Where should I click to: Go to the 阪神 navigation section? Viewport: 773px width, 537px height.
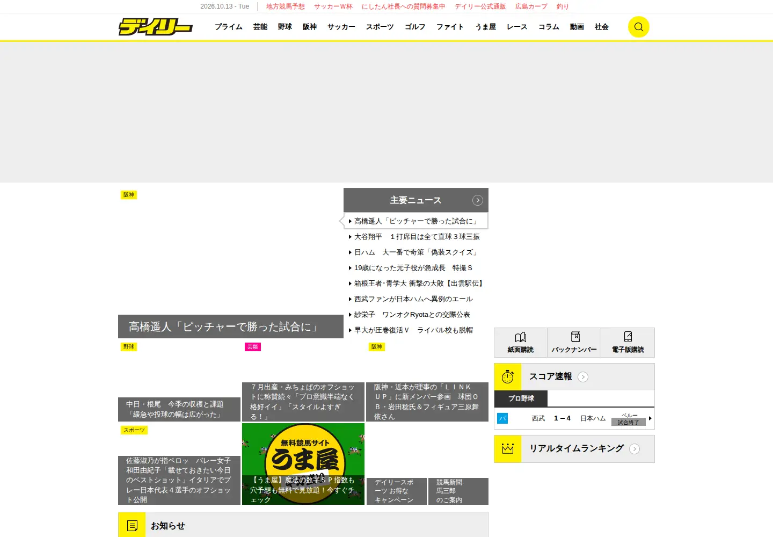310,27
